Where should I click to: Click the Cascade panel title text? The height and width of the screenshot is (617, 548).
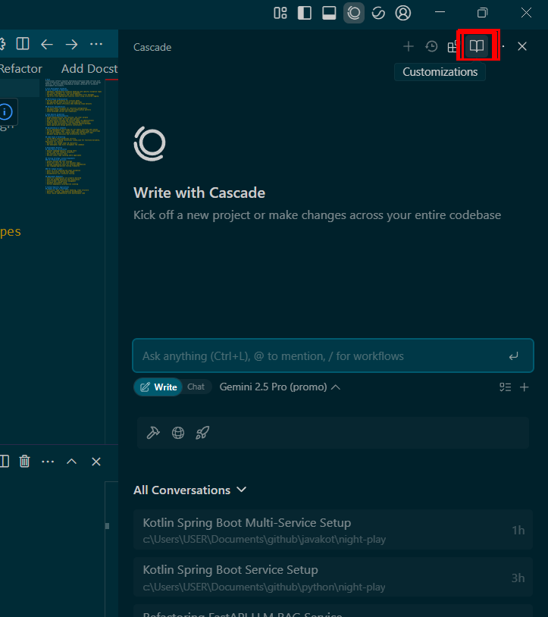point(152,47)
